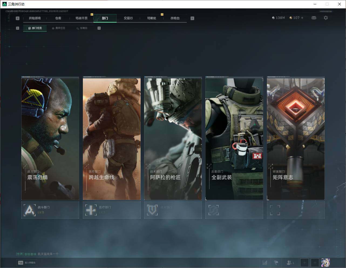Click the 震荡危情 title text
Screen dimensions: 346x268
pos(38,177)
